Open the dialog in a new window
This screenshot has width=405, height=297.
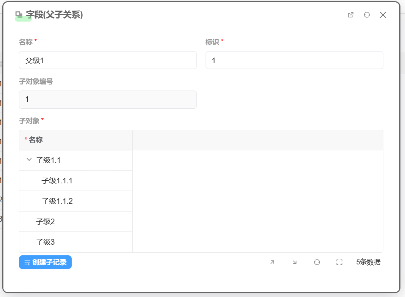(x=351, y=15)
